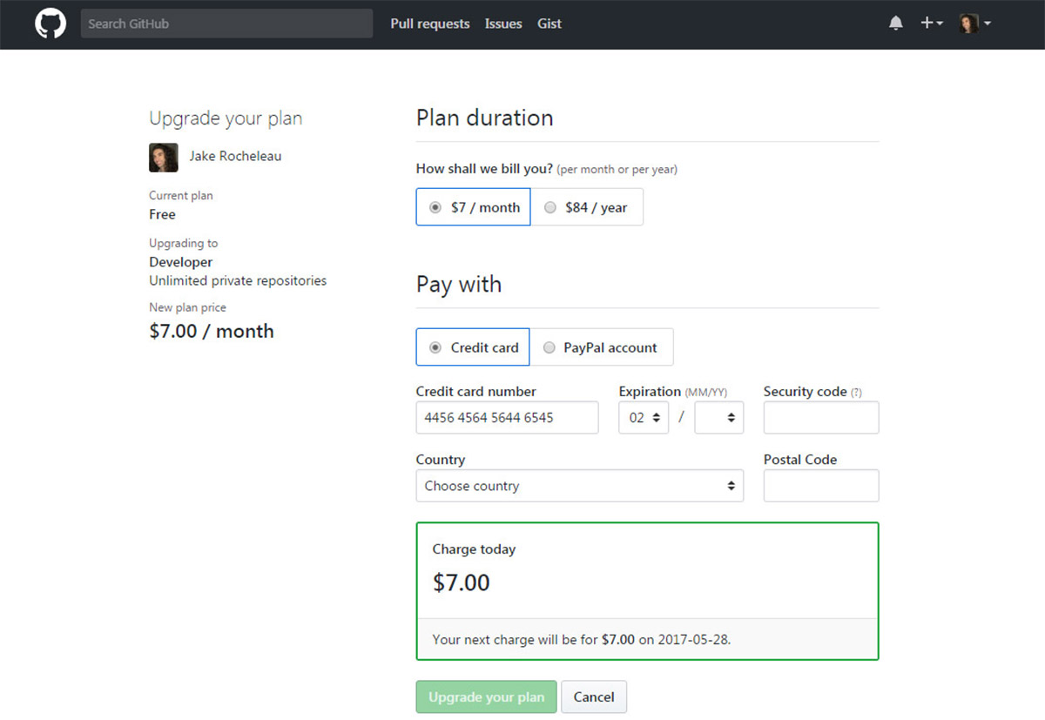Click the Upgrade your plan button
1045x720 pixels.
click(x=486, y=696)
